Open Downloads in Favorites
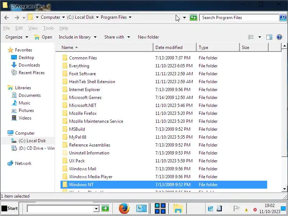The height and width of the screenshot is (216, 288). (26, 65)
